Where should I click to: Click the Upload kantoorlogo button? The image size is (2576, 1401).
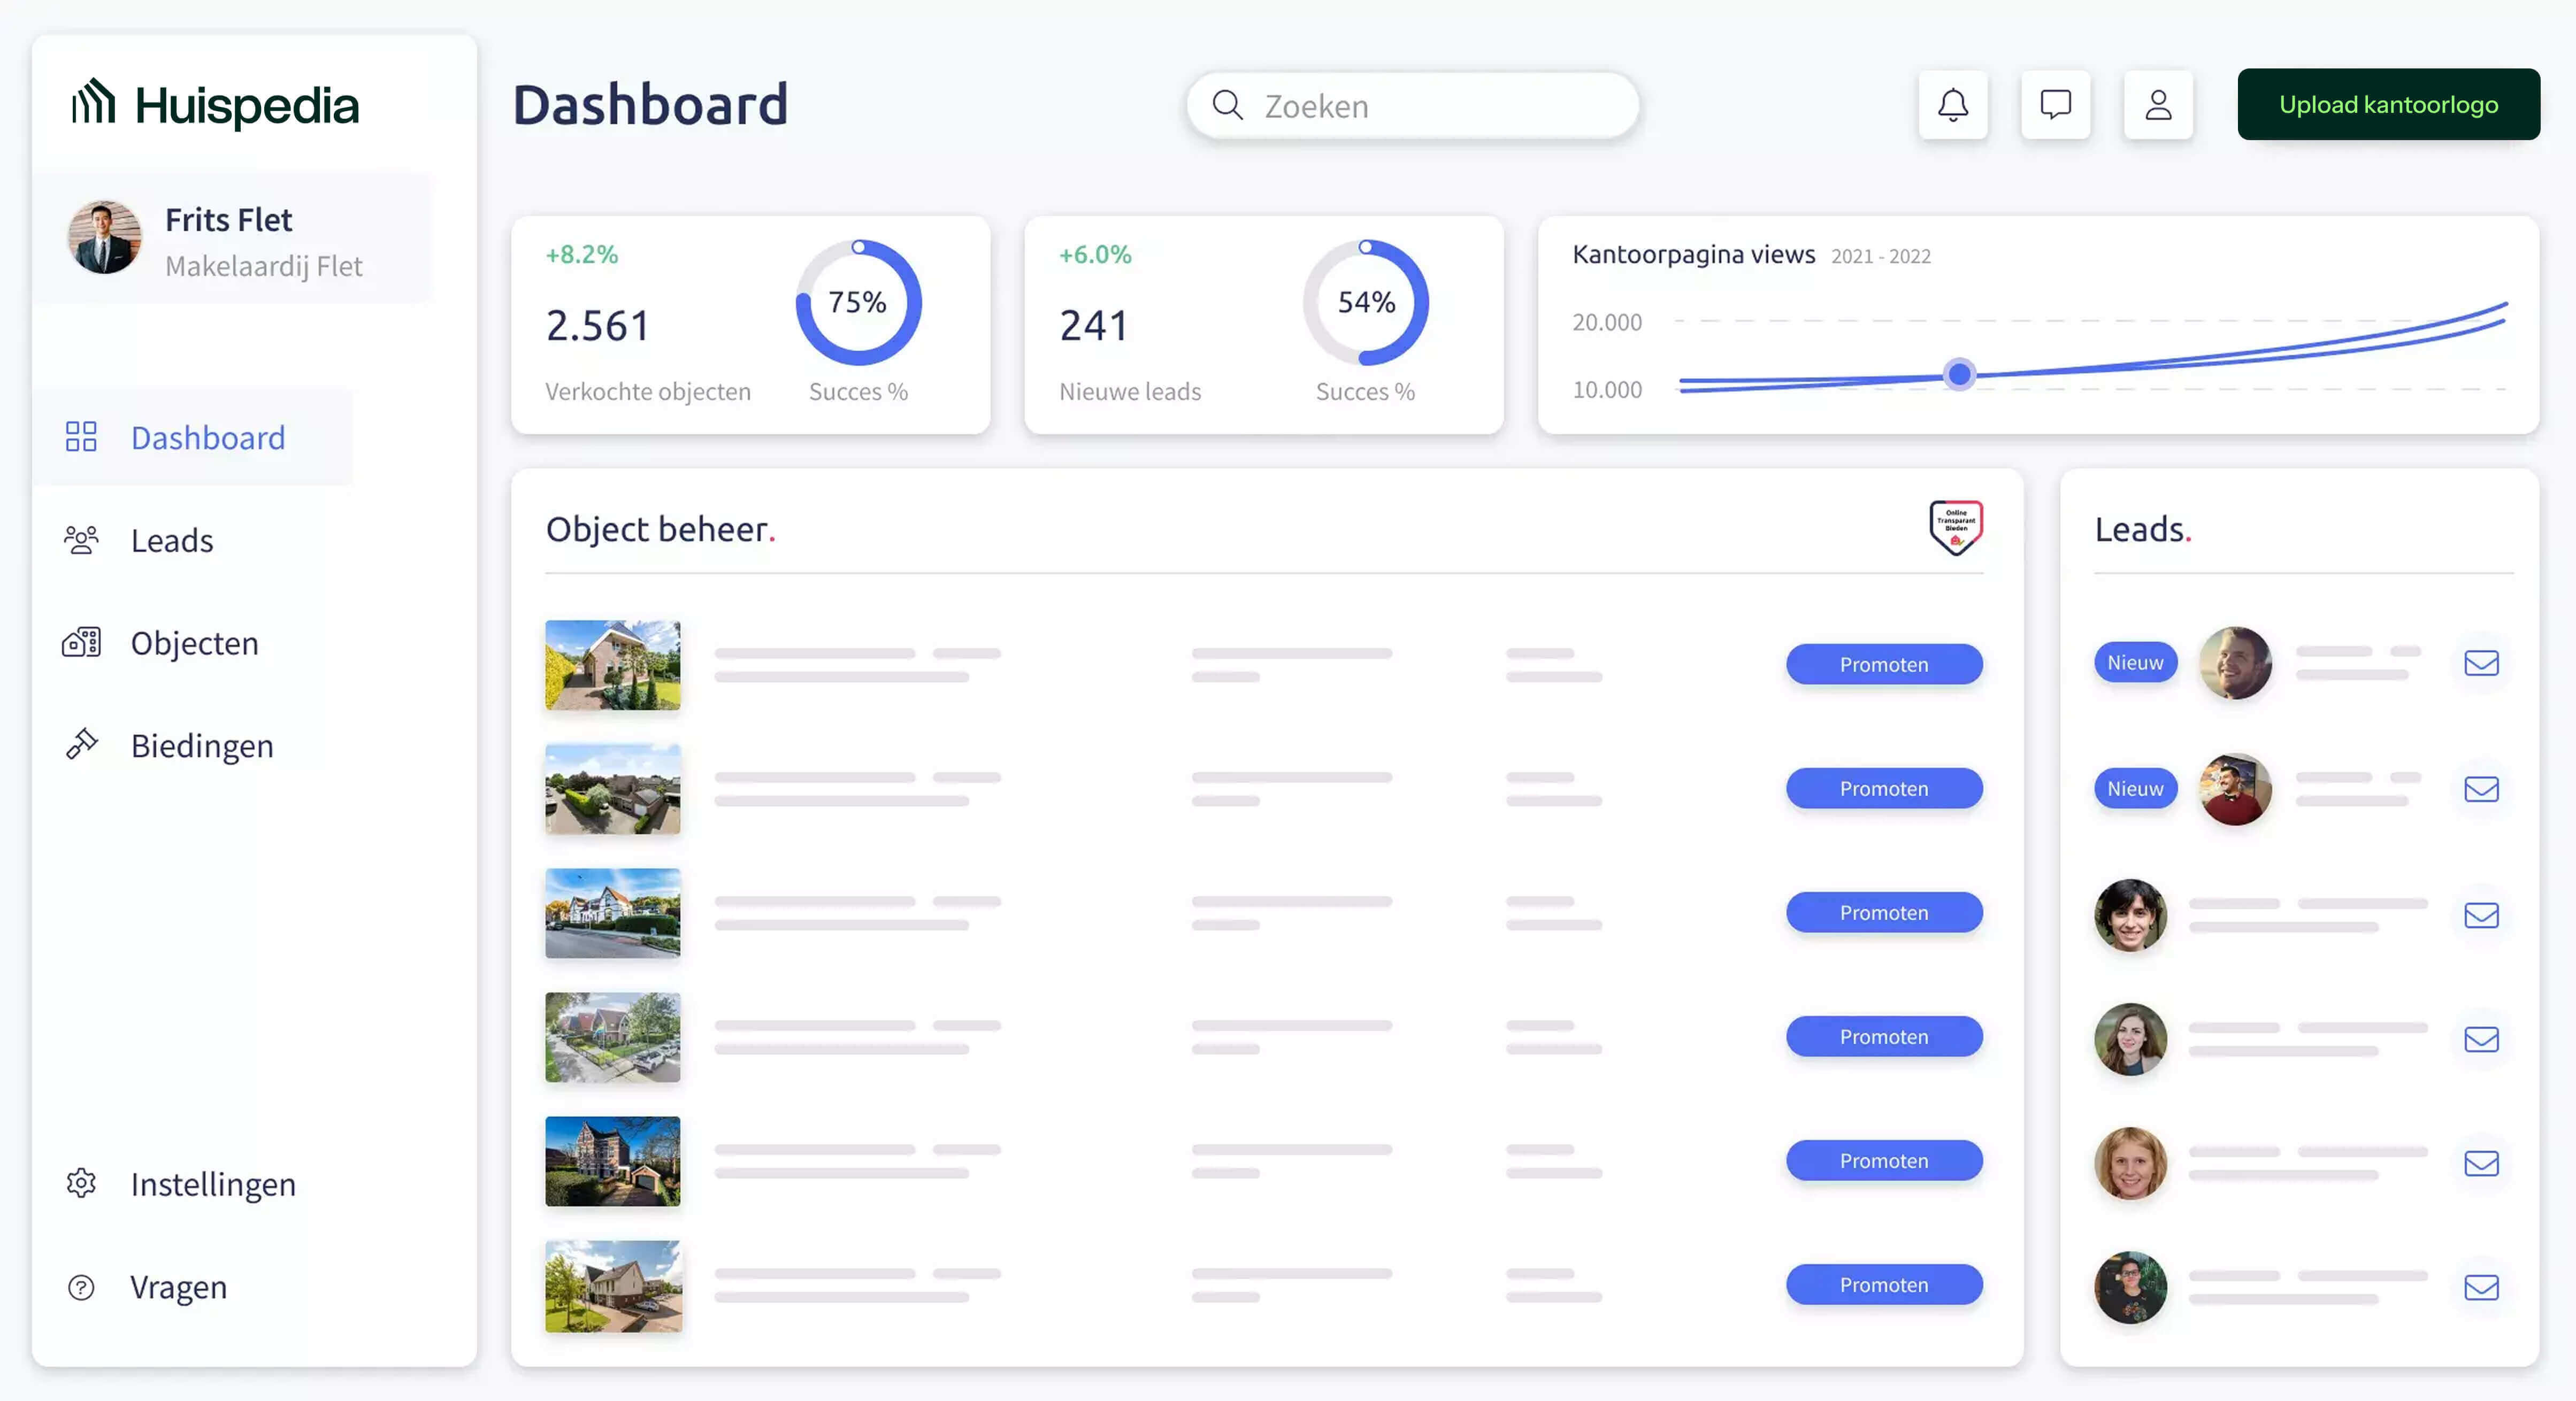tap(2388, 104)
